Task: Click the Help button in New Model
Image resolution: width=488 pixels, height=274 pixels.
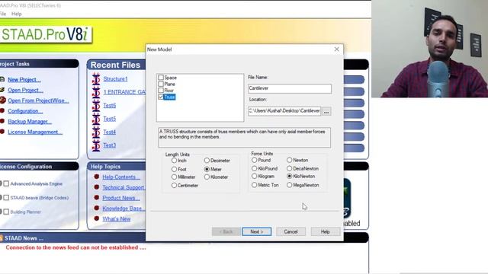Action: click(x=326, y=231)
